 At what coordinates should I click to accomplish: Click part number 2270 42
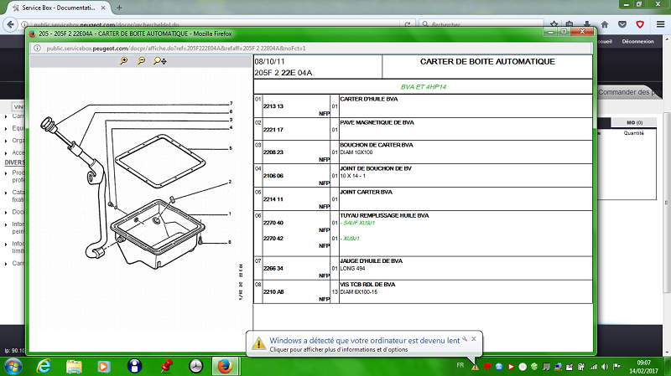(x=273, y=239)
